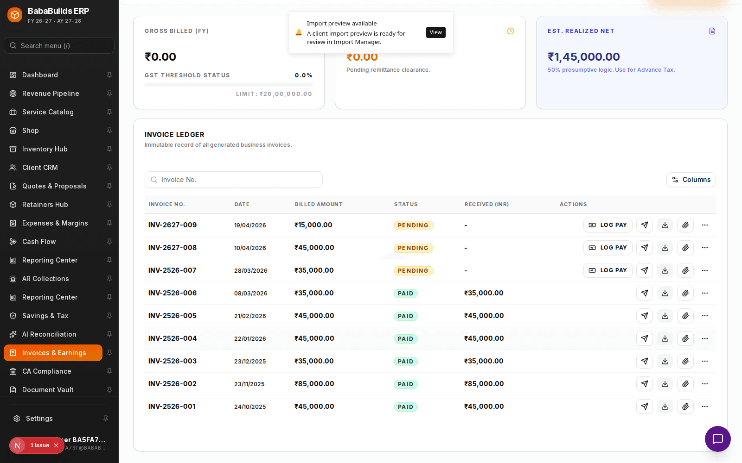The height and width of the screenshot is (463, 742).
Task: Go to AR Collections
Action: click(53, 279)
